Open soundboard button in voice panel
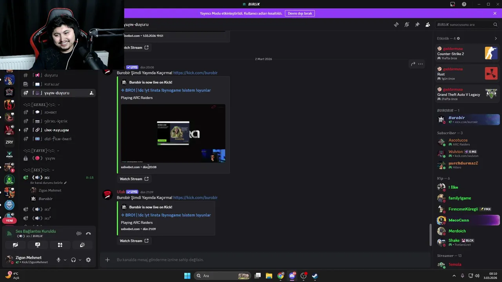This screenshot has width=502, height=282. [x=82, y=245]
